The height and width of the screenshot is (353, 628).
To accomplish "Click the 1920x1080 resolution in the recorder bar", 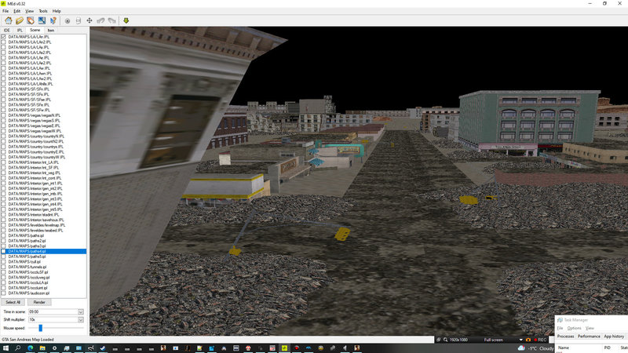I will point(458,340).
